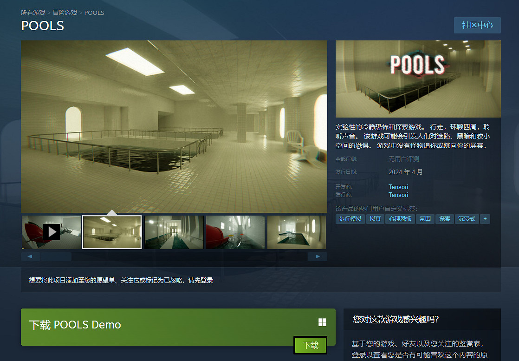This screenshot has height=361, width=519.
Task: Open the 心理恐怖 tag page
Action: pos(401,218)
